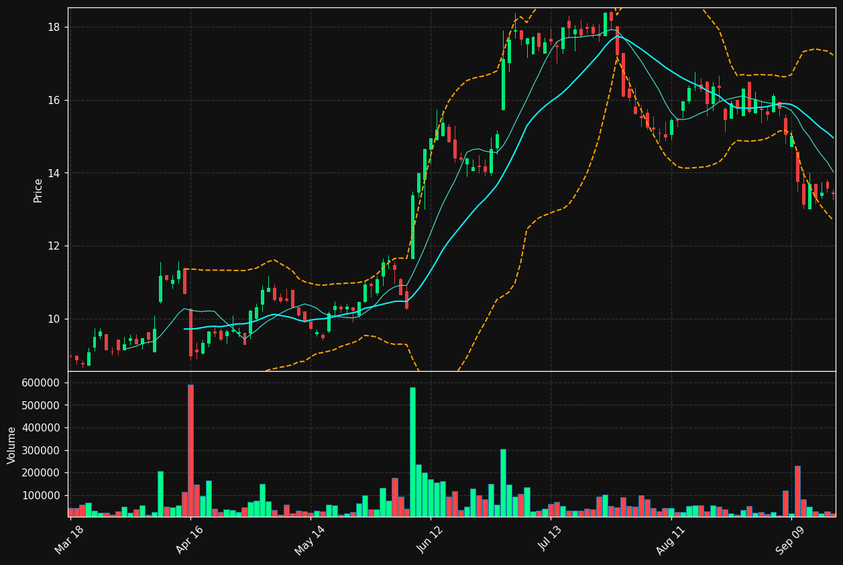Screen dimensions: 843x565
Task: Click the large red candle at Apr 16
Action: point(190,333)
